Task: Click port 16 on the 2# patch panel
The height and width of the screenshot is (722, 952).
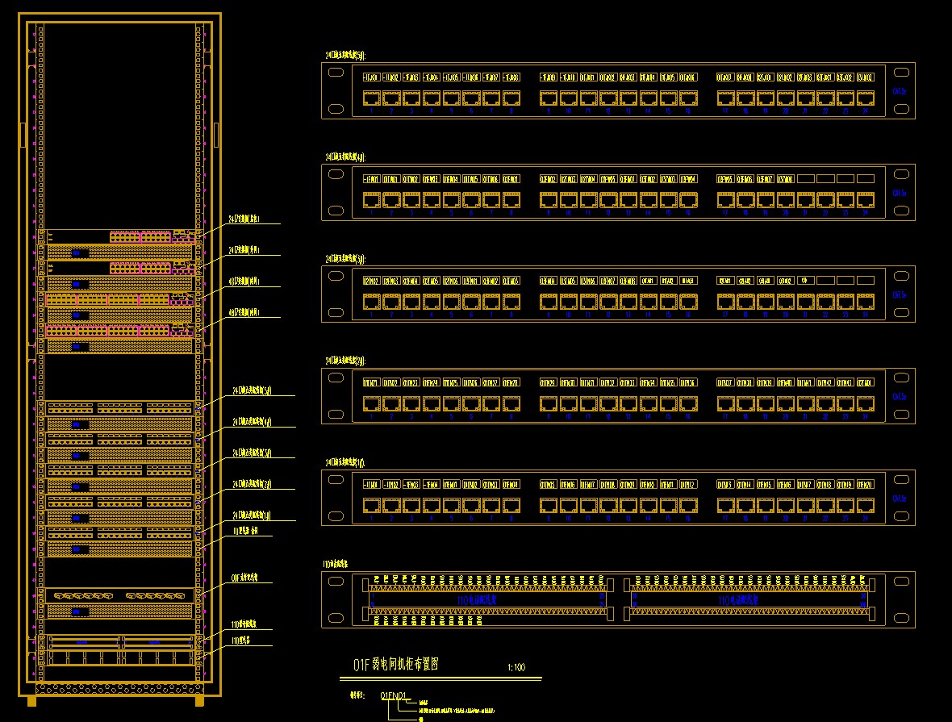Action: (688, 403)
